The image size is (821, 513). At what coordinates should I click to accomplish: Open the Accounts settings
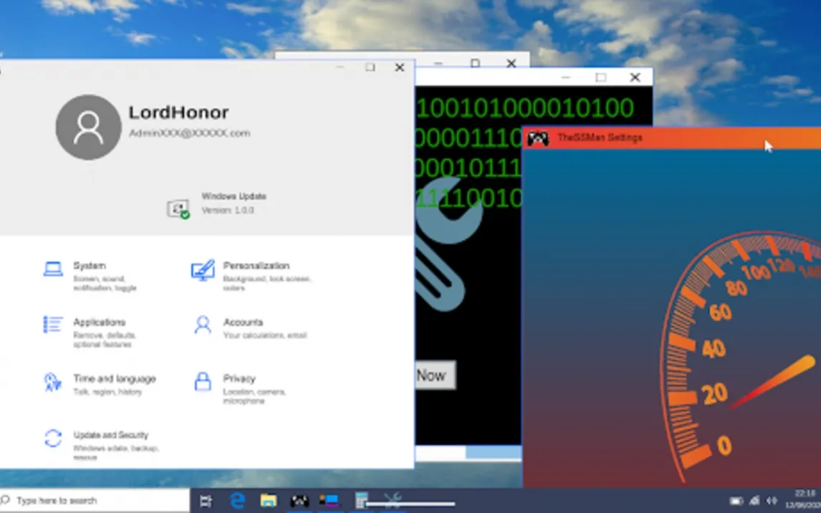(249, 328)
